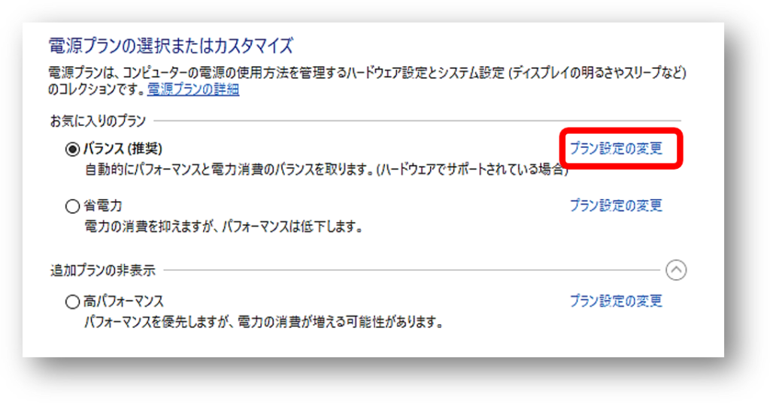
Task: Click the 追加プランの非表示 section label
Action: click(x=102, y=270)
